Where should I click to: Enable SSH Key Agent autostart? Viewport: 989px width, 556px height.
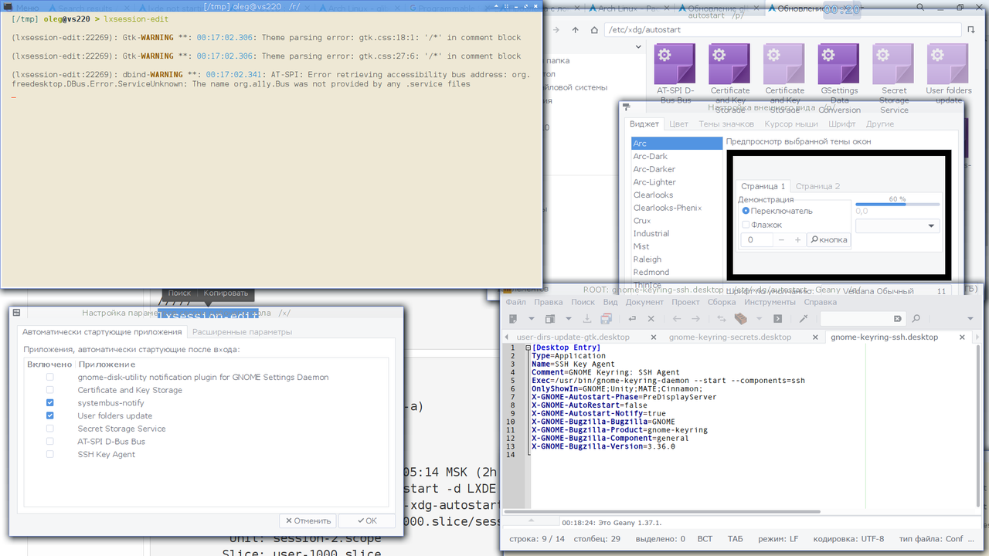[50, 454]
